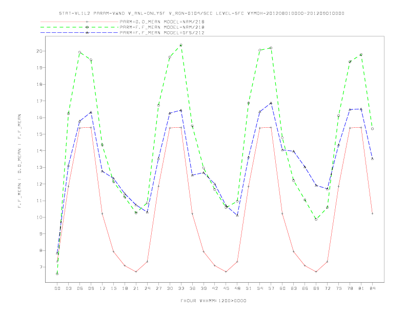Click x-axis tick label 39
The image size is (406, 314).
[204, 288]
